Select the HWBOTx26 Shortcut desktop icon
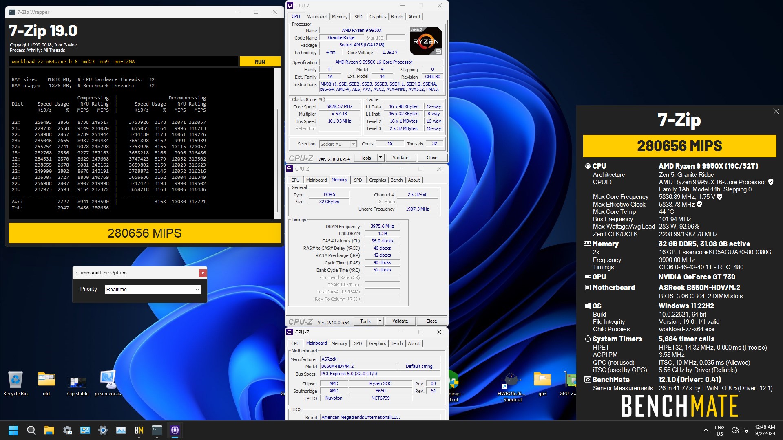 pos(511,387)
